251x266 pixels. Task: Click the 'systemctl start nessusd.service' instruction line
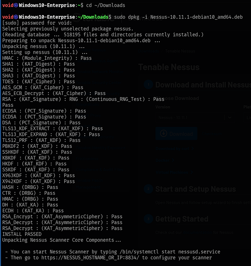pyautogui.click(x=113, y=252)
